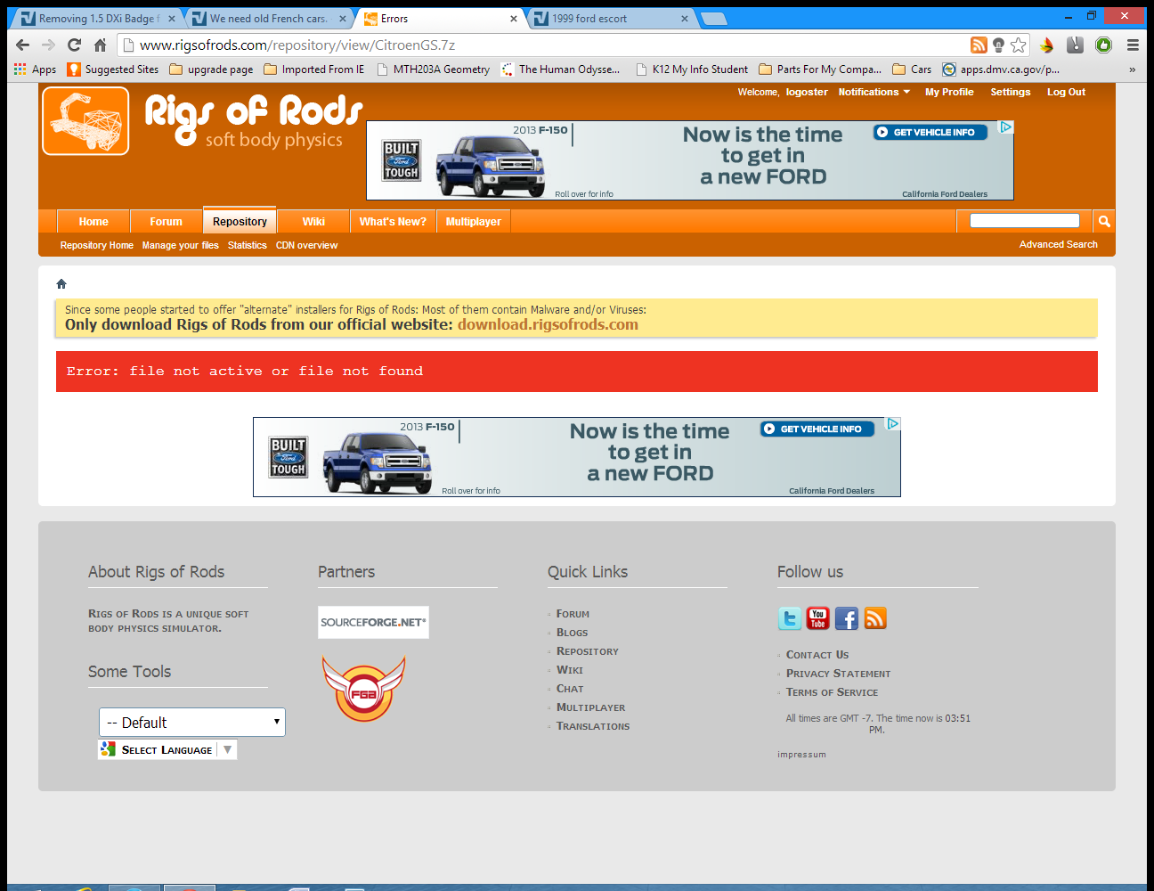Viewport: 1154px width, 891px height.
Task: Click the breadcrumb home icon
Action: (x=61, y=284)
